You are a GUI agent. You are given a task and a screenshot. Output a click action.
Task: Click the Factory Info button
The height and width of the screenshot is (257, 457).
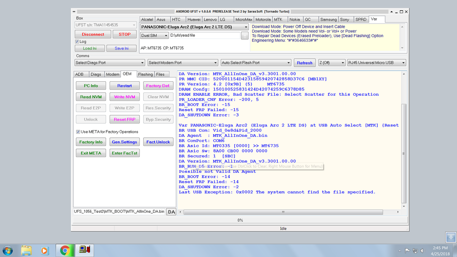coord(91,142)
